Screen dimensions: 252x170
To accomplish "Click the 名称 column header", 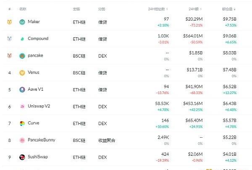I will tap(22, 9).
